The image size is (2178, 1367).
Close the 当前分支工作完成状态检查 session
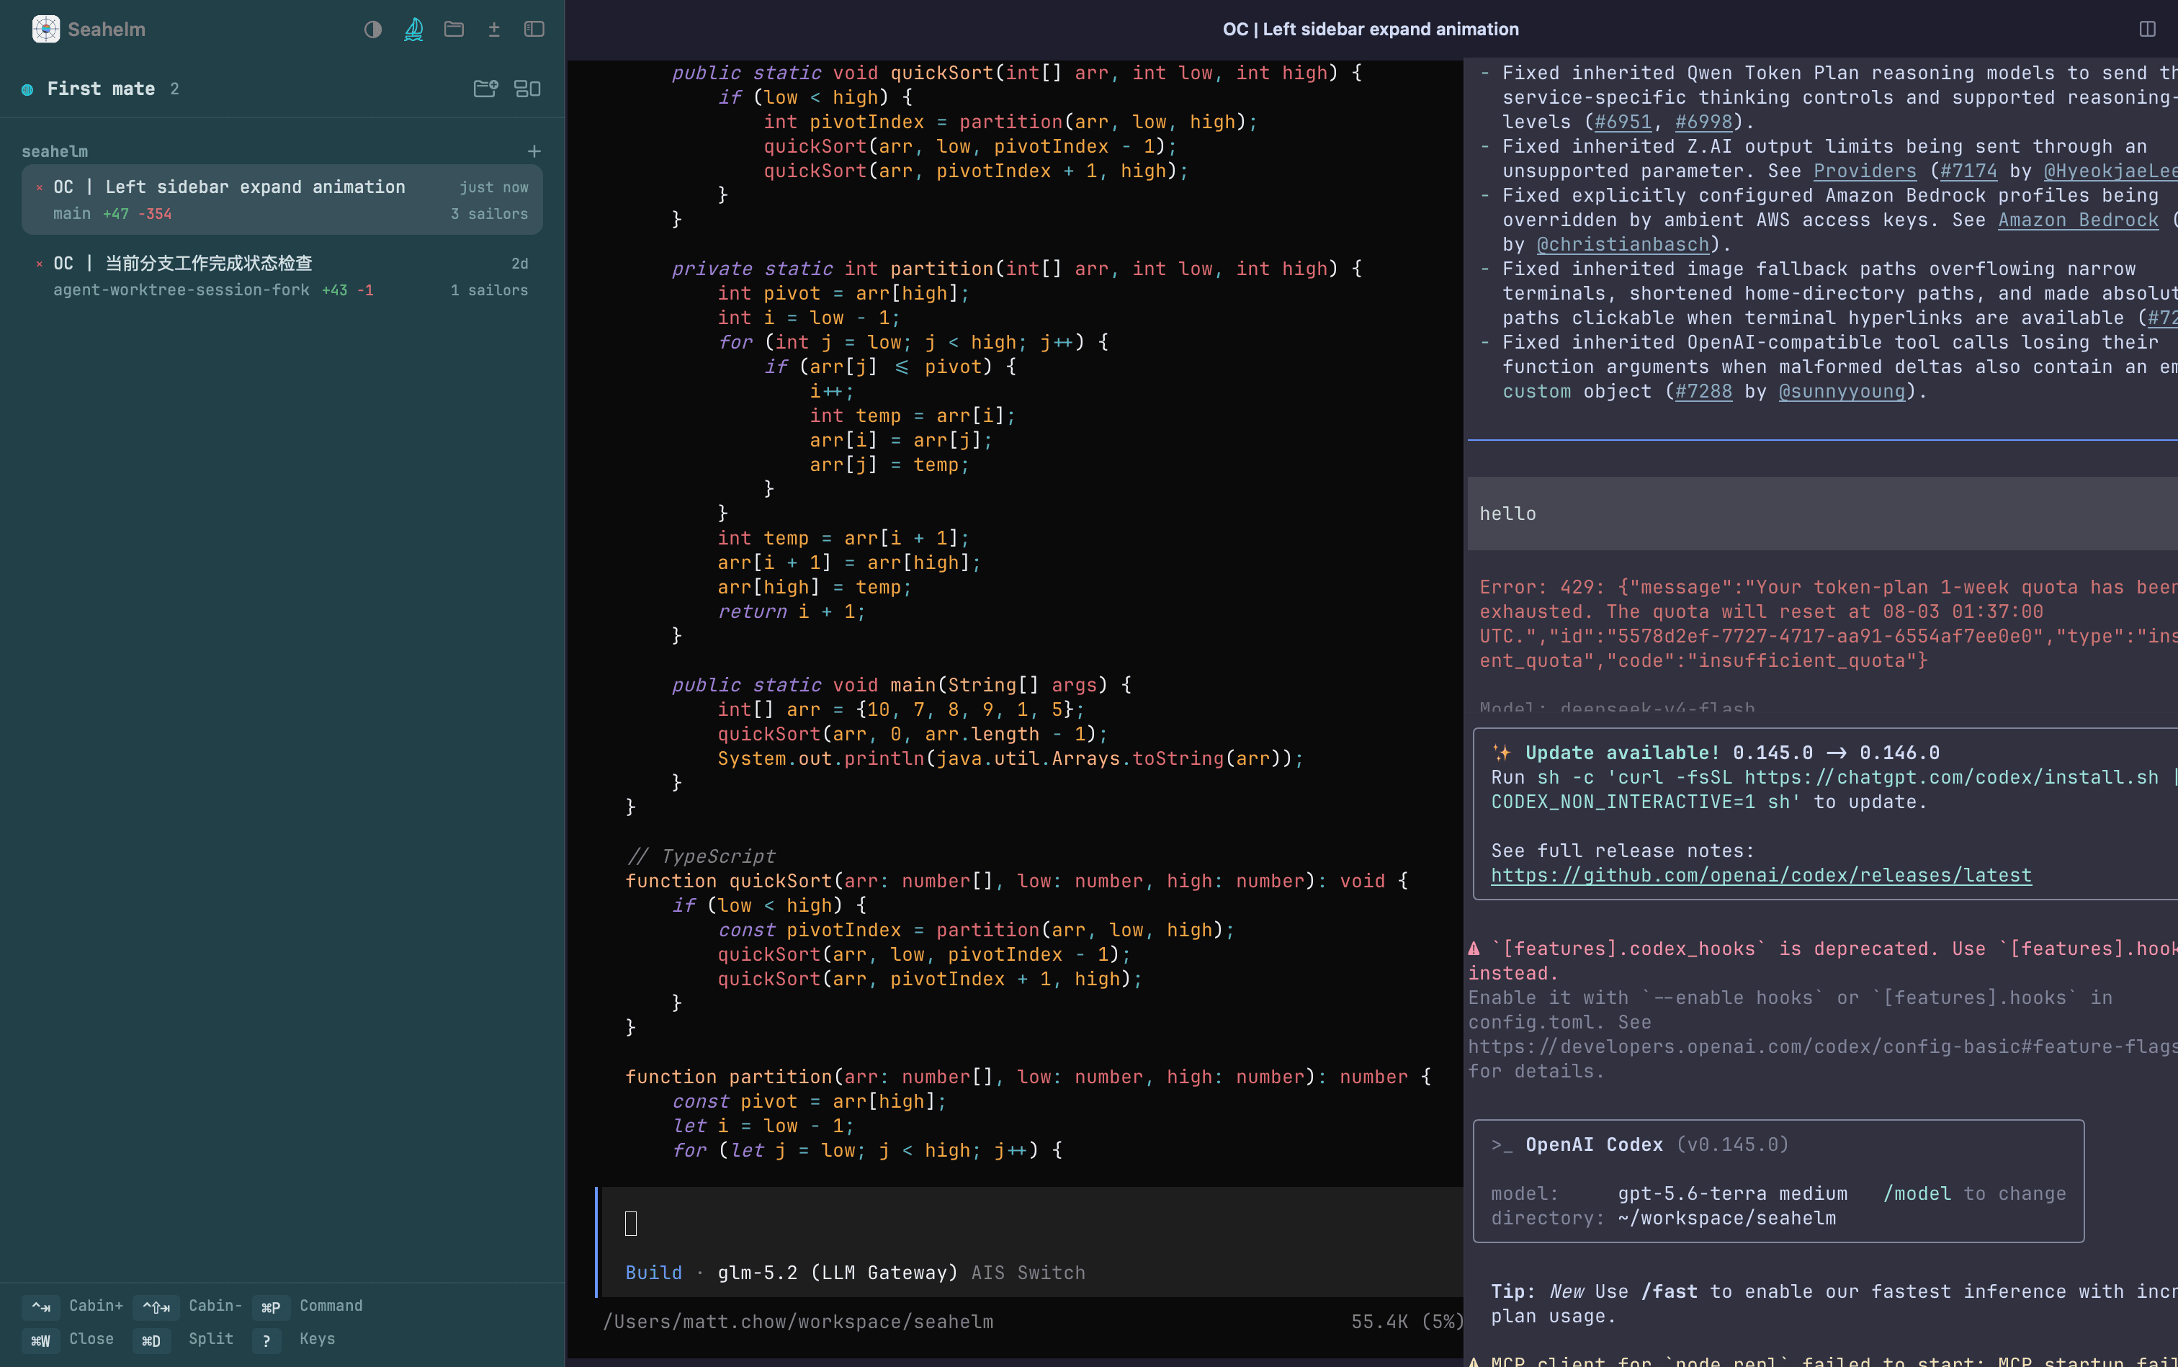point(39,264)
